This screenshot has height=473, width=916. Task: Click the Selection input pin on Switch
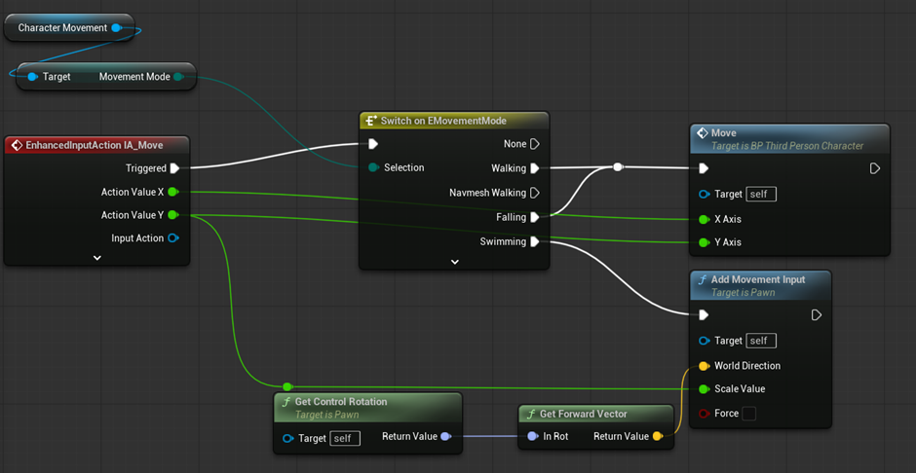tap(373, 167)
